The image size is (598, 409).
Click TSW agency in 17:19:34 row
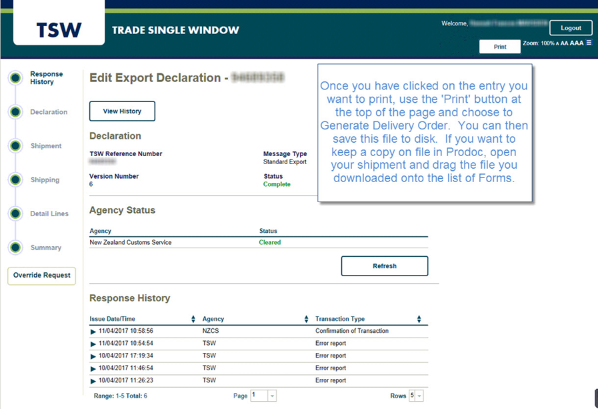point(209,356)
